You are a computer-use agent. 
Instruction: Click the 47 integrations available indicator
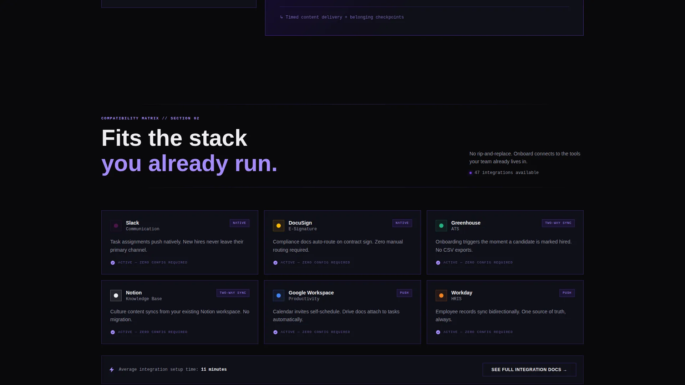click(x=504, y=173)
